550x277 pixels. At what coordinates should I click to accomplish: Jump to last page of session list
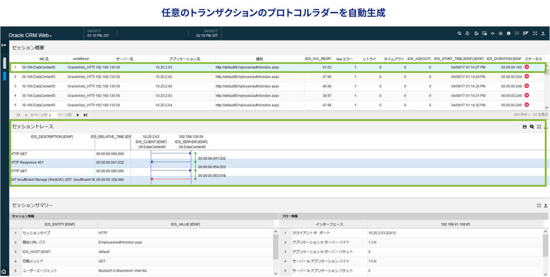point(85,115)
